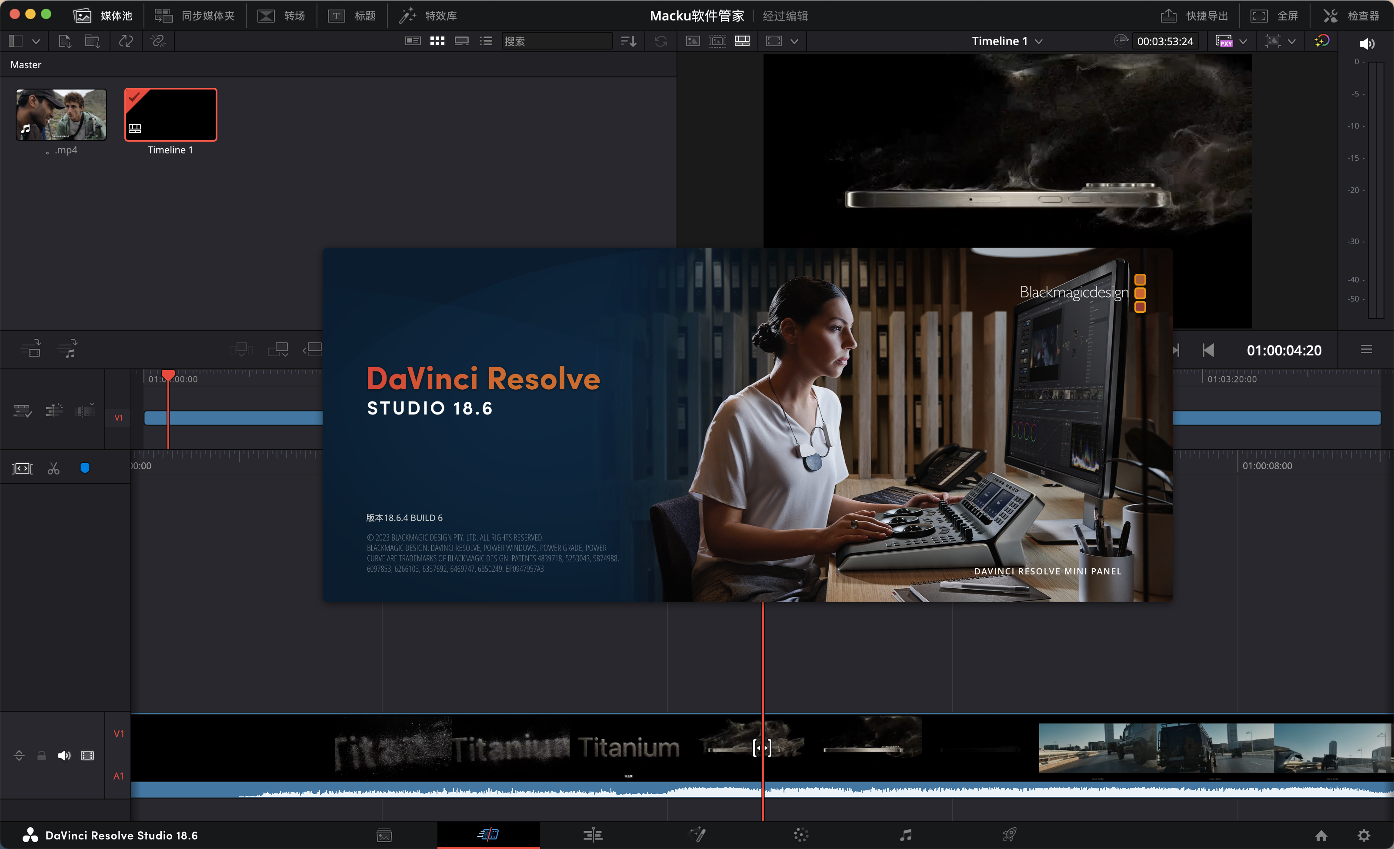Open the Timeline 1 selector dropdown
The height and width of the screenshot is (849, 1394).
[x=1007, y=41]
